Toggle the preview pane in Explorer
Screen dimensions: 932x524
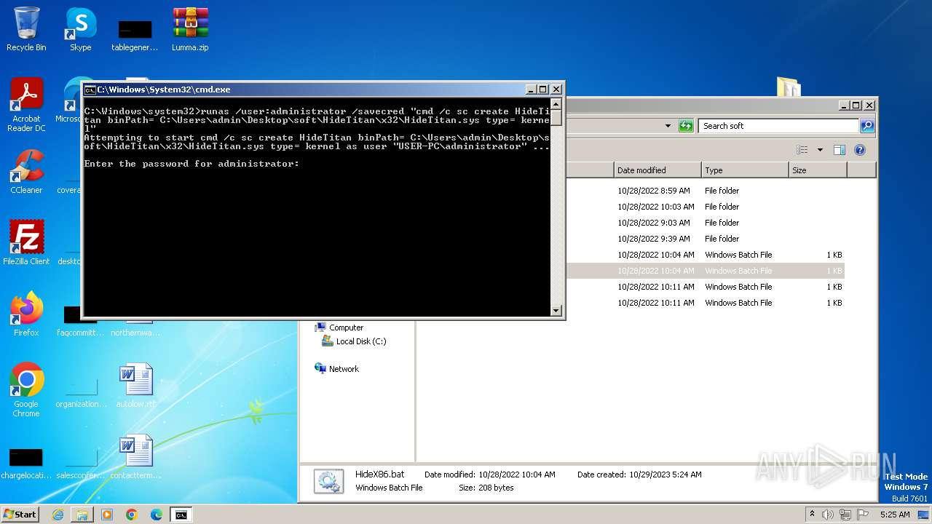[x=839, y=150]
